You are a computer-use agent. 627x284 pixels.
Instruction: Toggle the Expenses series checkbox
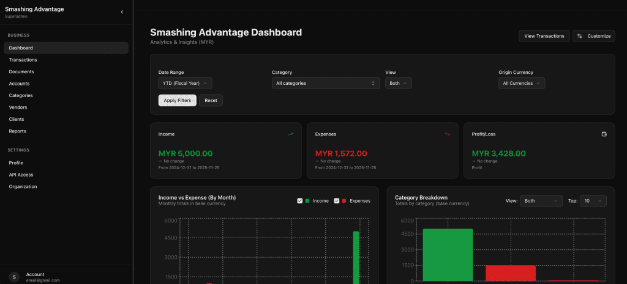[337, 201]
